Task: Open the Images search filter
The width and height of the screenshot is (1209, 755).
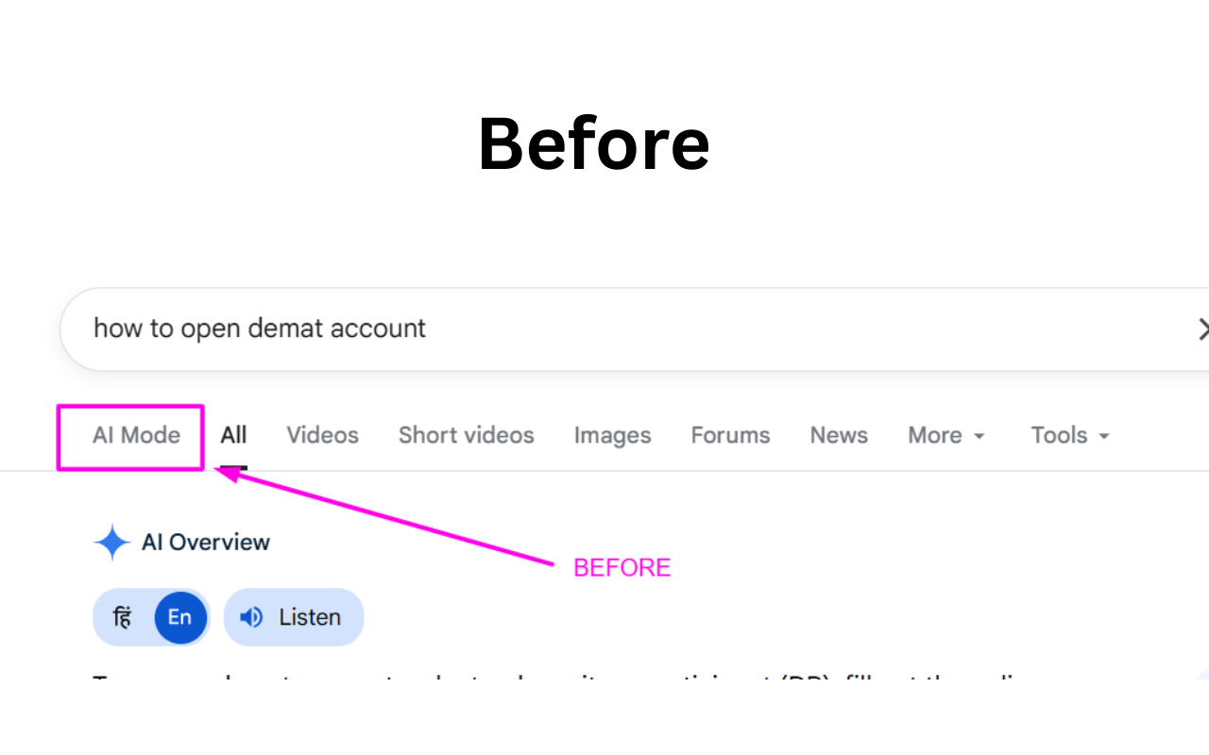Action: tap(612, 435)
